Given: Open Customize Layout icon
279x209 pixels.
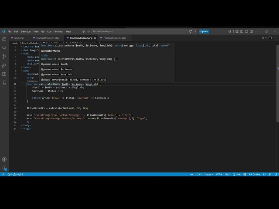Looking at the screenshot, I should 237,31.
